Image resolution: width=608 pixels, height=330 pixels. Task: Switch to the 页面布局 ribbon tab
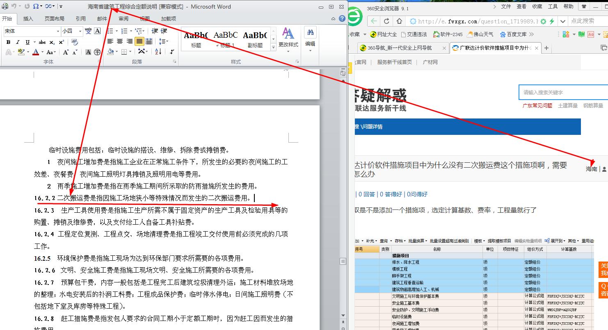pyautogui.click(x=55, y=18)
